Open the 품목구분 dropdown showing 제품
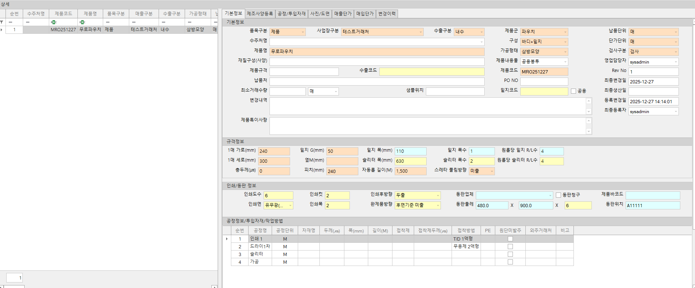The width and height of the screenshot is (695, 288). pos(303,32)
